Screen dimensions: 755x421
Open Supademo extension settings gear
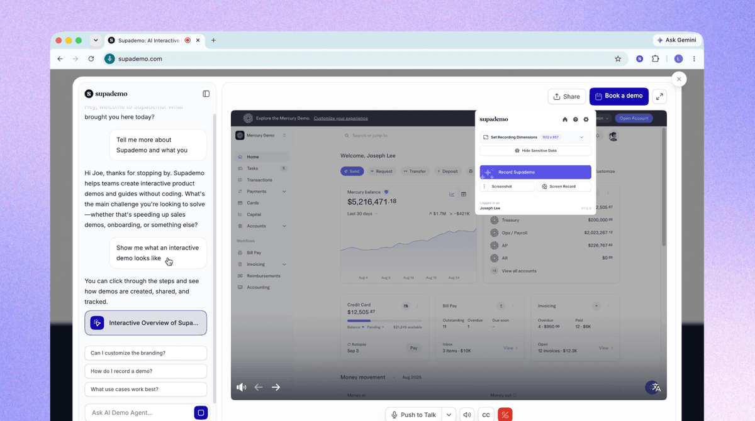pos(586,119)
